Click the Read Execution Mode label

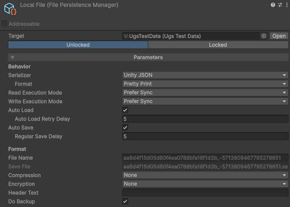pyautogui.click(x=35, y=93)
